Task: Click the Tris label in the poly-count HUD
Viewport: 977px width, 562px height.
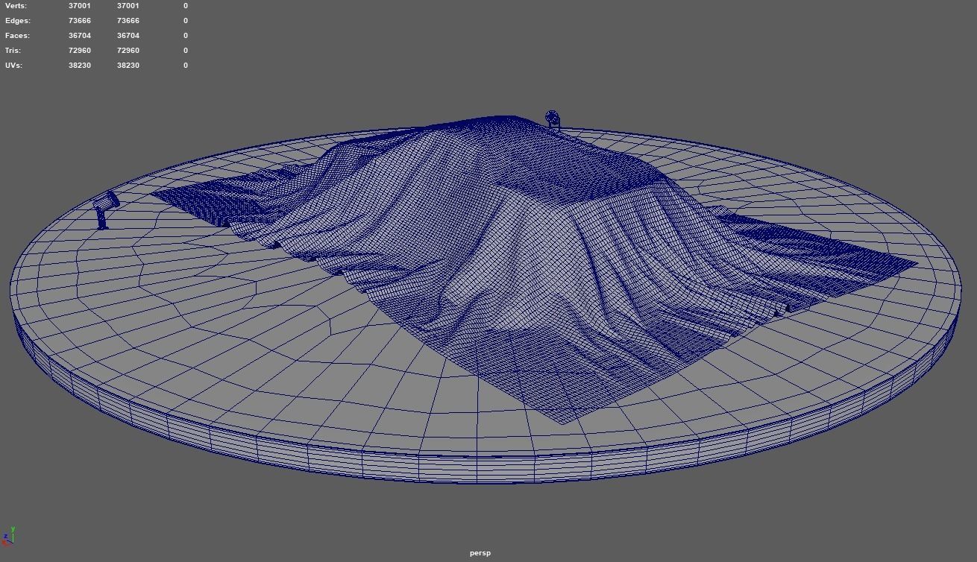Action: pyautogui.click(x=13, y=51)
